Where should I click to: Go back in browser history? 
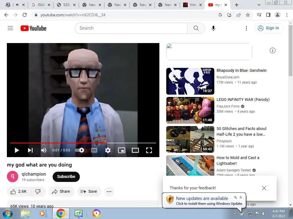coord(6,15)
